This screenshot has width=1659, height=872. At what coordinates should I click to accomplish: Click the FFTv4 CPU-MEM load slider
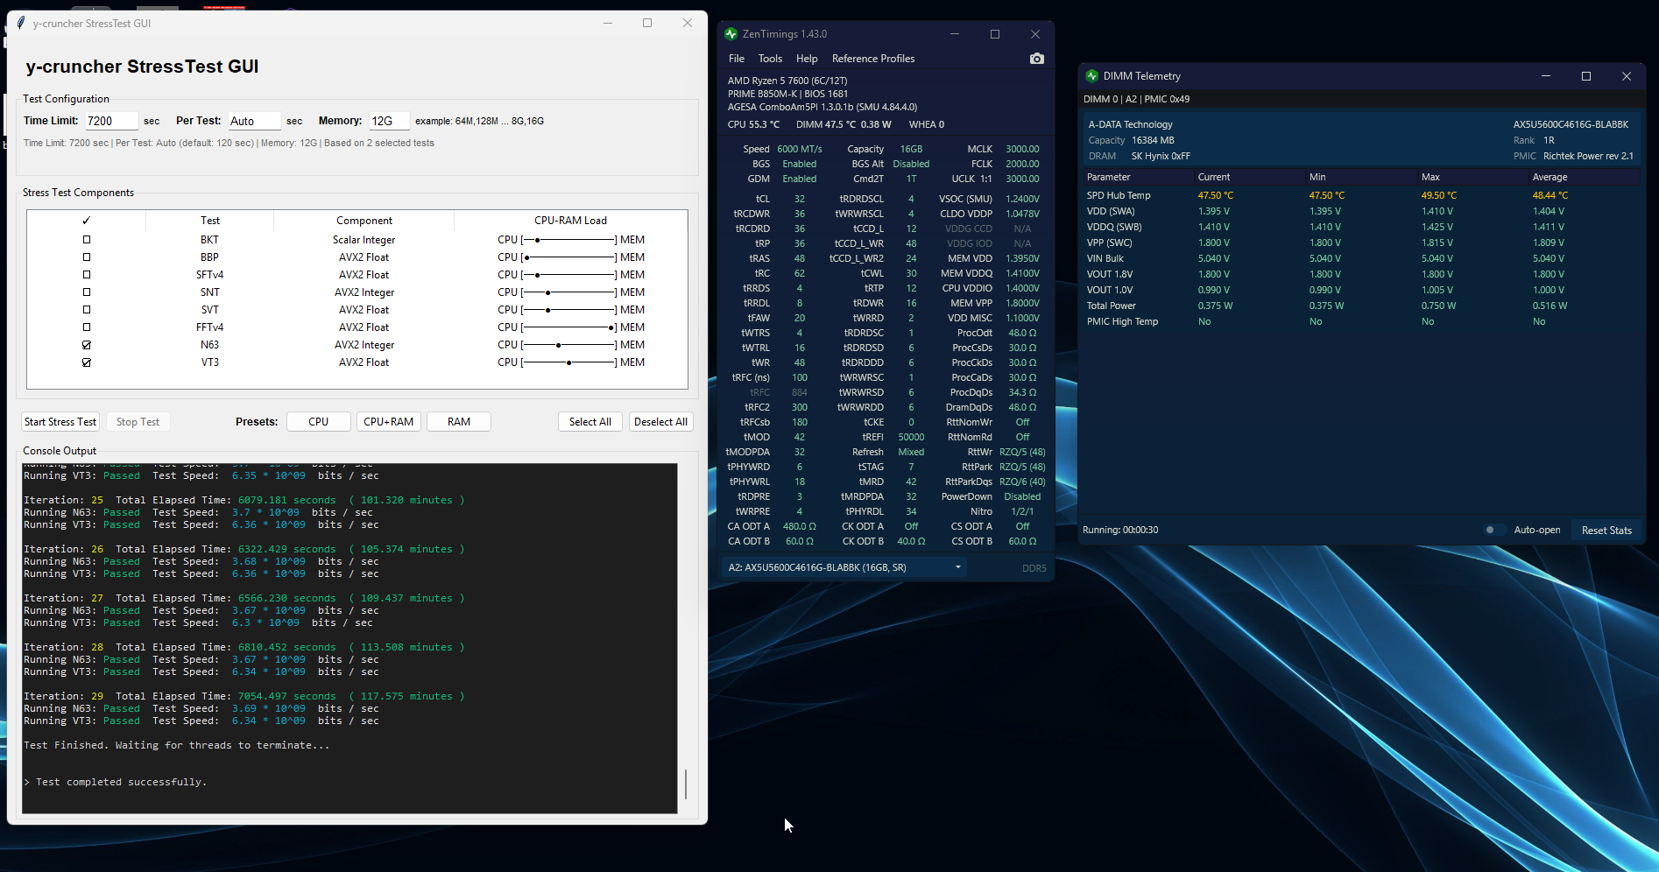coord(569,327)
